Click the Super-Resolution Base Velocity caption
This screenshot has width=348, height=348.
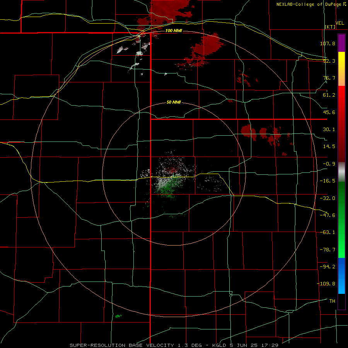pyautogui.click(x=174, y=345)
